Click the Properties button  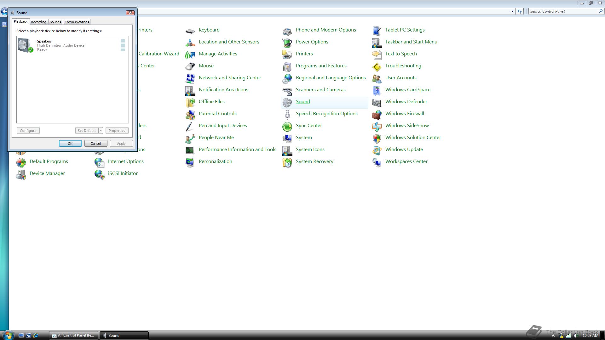click(x=117, y=131)
